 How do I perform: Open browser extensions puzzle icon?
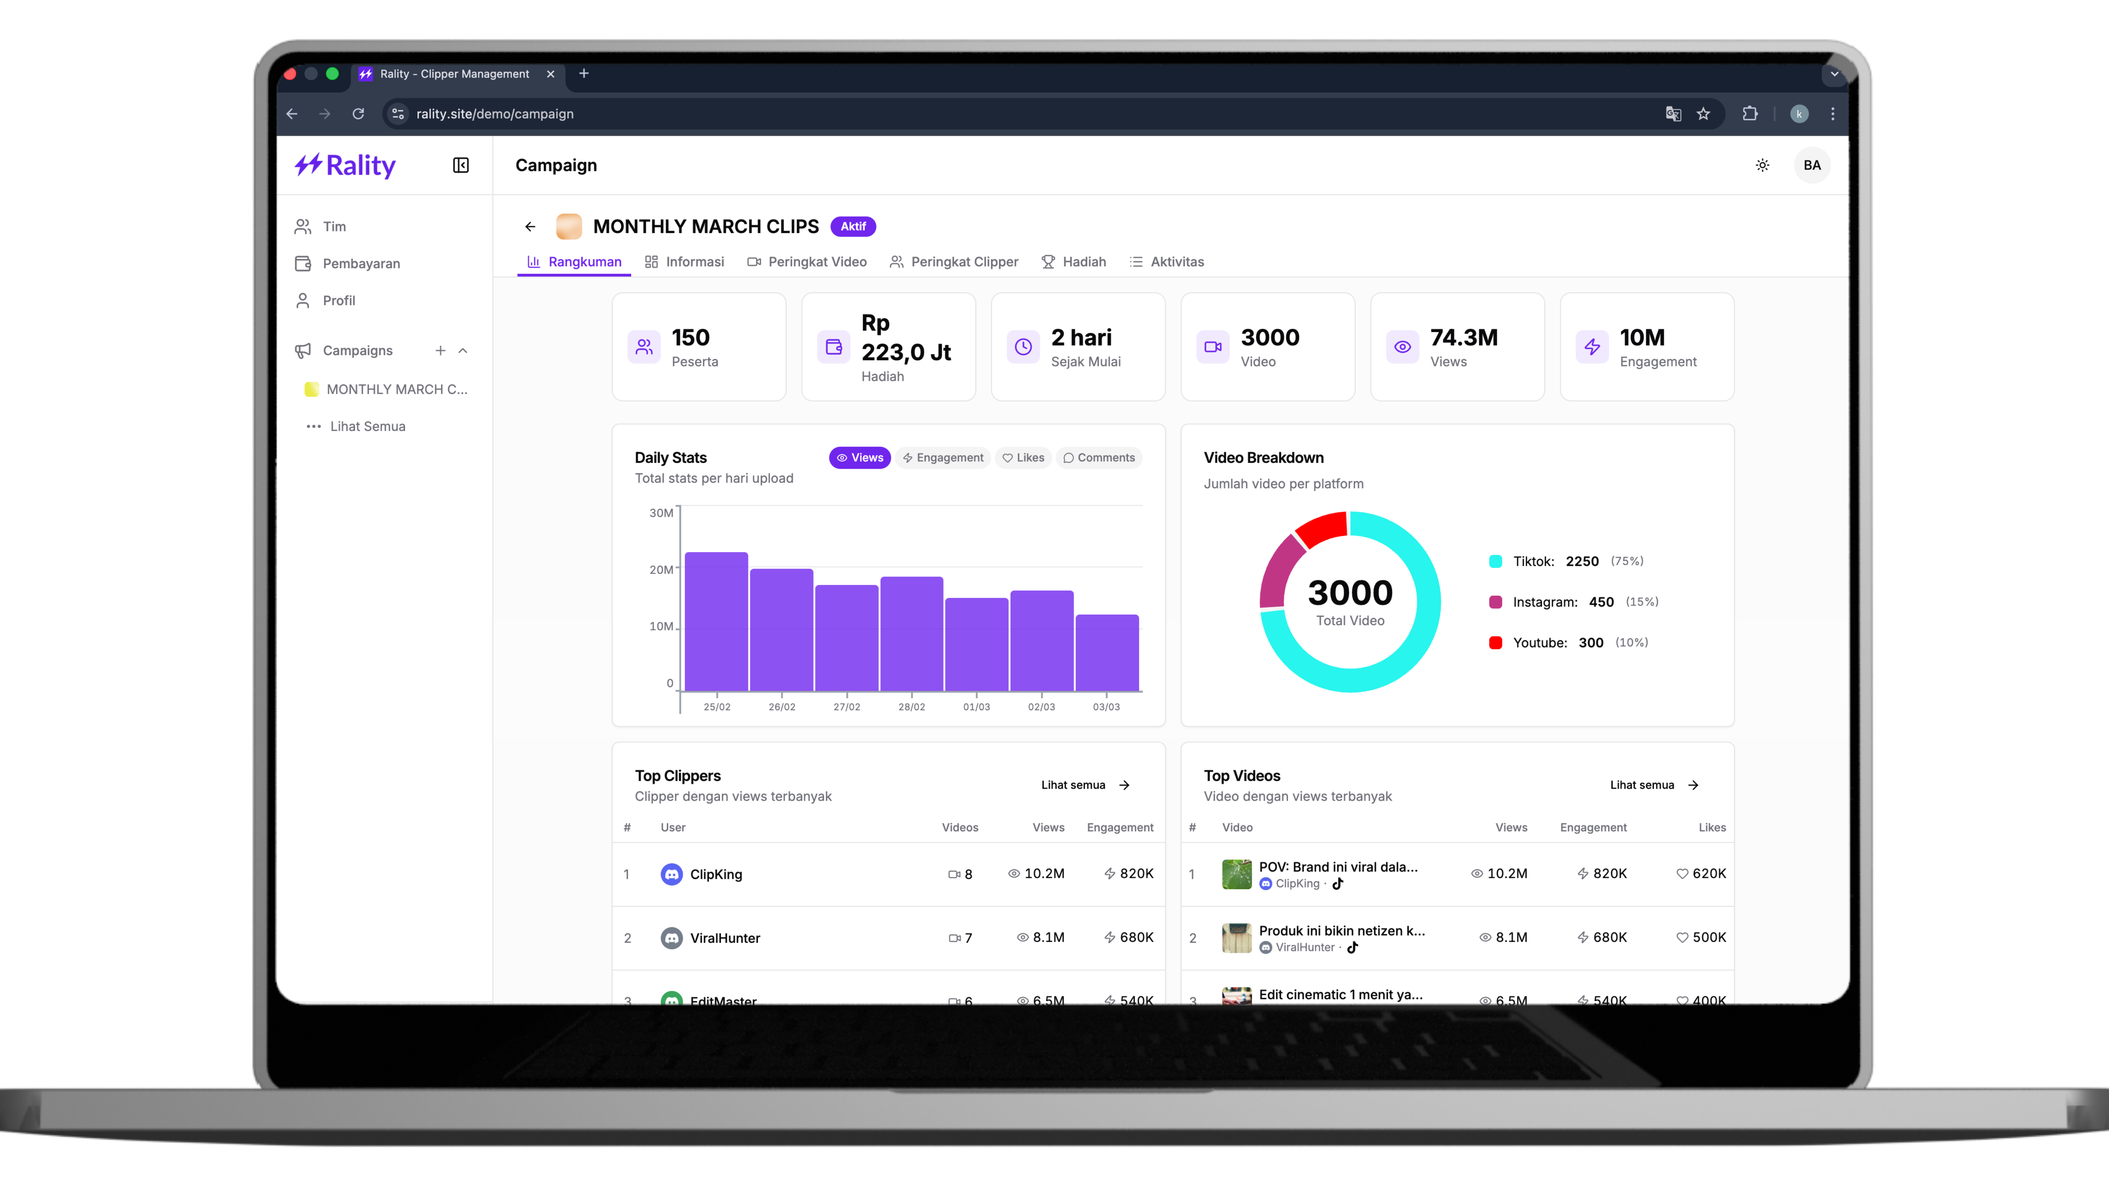1749,114
